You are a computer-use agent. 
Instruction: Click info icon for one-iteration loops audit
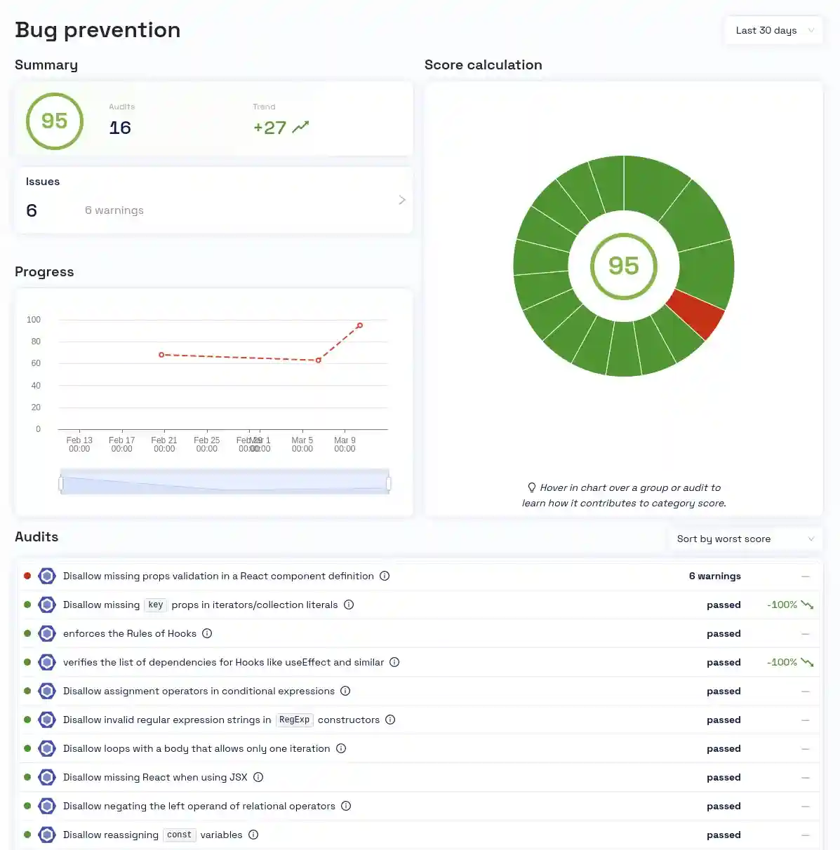[x=341, y=748]
